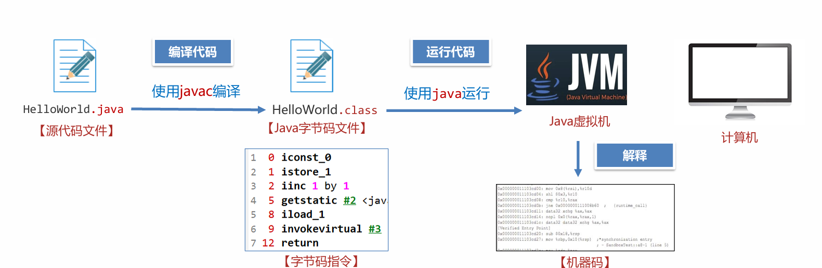
Task: Open the #2 reference link in getstatic
Action: coord(349,201)
